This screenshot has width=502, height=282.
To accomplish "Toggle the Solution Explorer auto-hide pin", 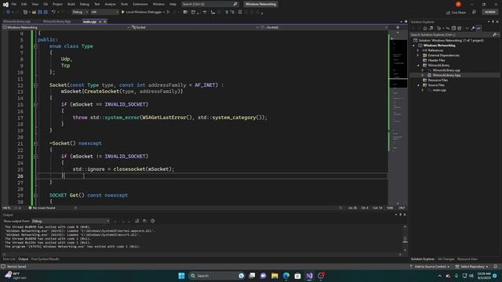I will (493, 22).
